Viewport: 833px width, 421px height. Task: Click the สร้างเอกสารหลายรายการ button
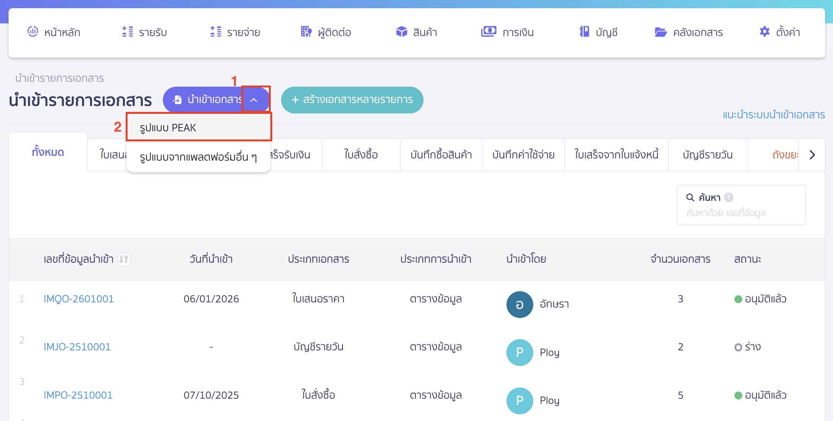tap(352, 100)
